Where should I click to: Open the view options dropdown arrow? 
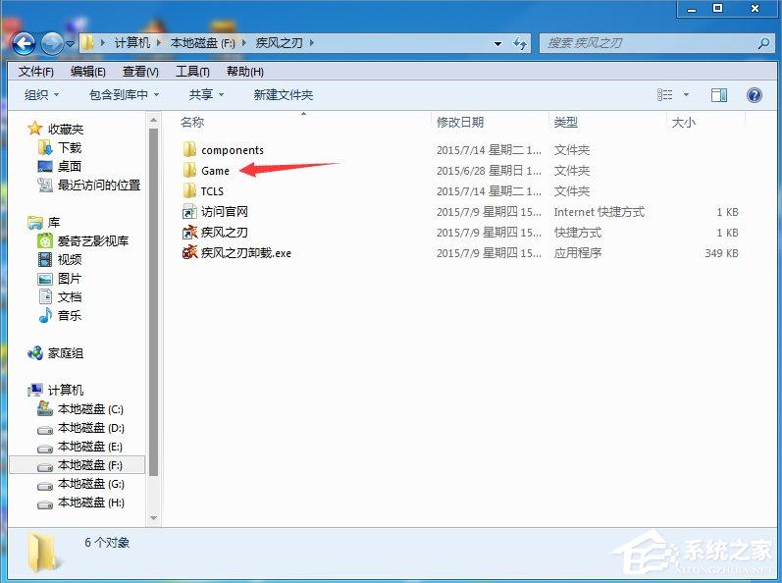(686, 95)
